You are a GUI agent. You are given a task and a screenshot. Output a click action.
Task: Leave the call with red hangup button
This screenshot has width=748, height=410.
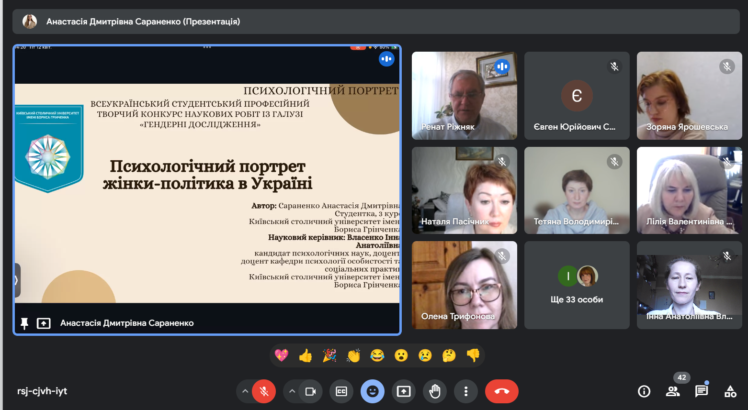coord(501,391)
